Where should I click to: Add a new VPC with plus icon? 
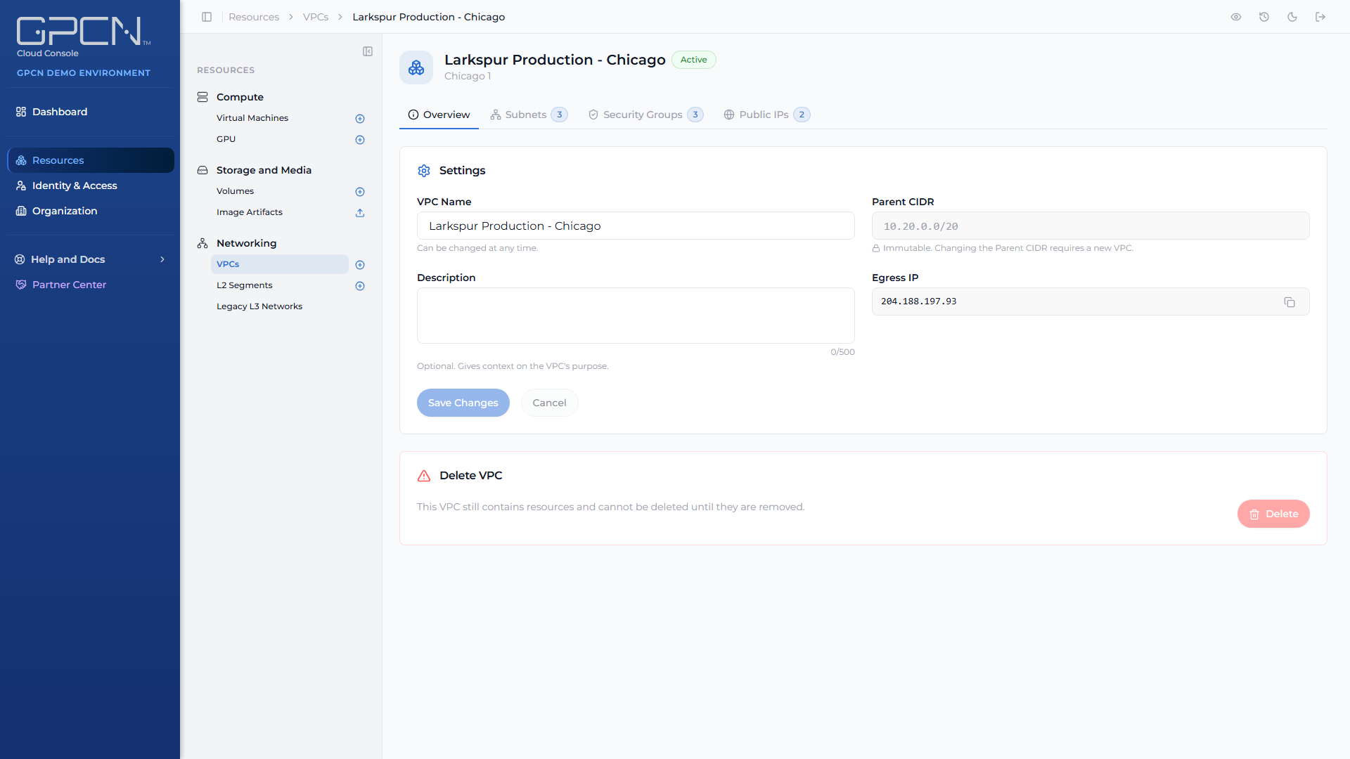(360, 265)
